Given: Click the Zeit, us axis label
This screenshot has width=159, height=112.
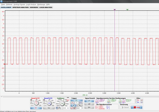Looking at the screenshot, I should click(x=85, y=95).
